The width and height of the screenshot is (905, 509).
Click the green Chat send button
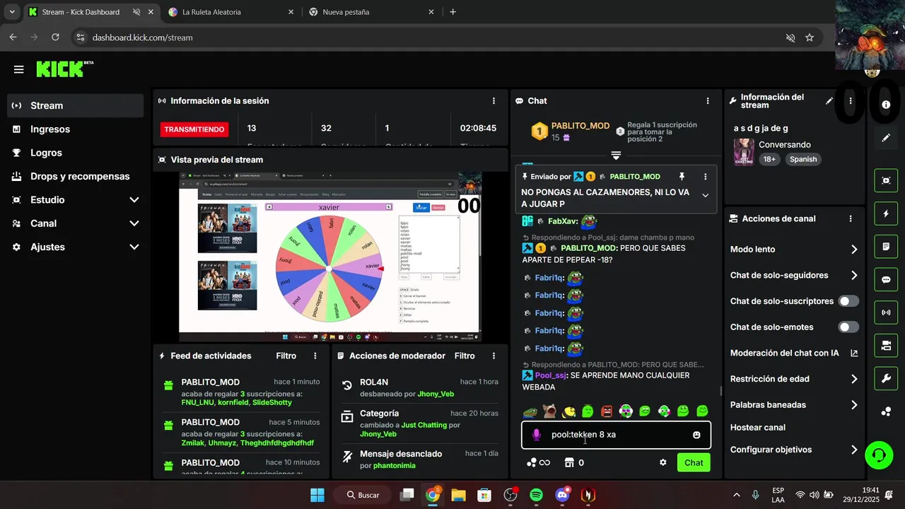(694, 463)
